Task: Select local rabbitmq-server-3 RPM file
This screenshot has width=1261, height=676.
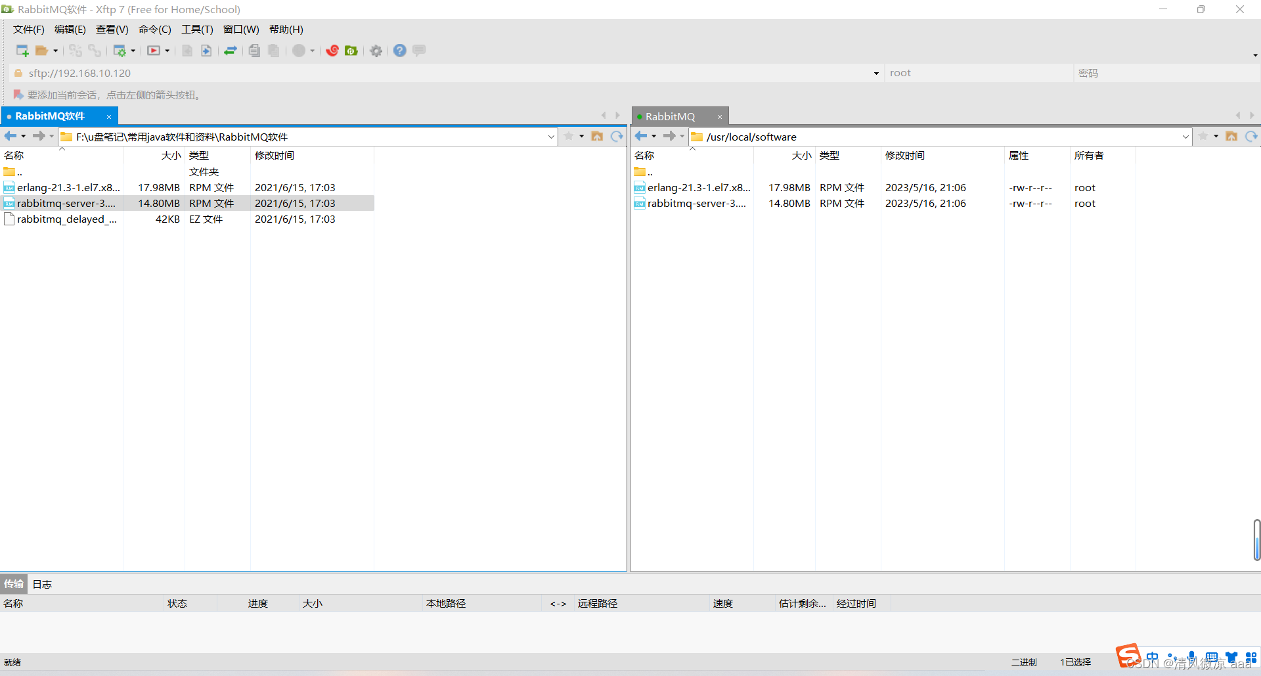Action: (187, 204)
